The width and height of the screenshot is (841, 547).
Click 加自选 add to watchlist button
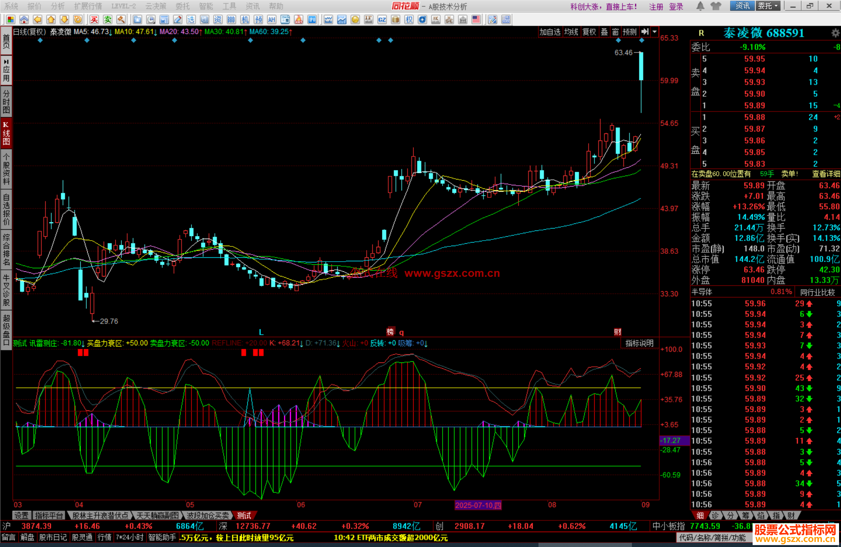point(550,32)
